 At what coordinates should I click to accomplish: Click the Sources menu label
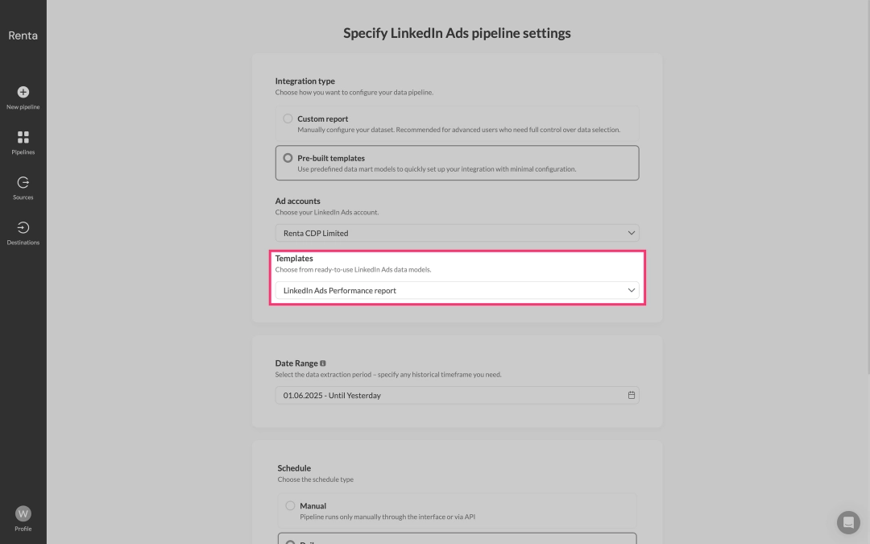coord(23,197)
